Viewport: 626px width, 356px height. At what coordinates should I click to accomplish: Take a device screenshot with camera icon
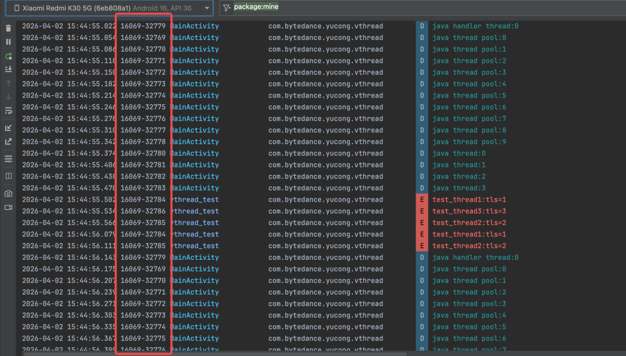(x=8, y=194)
